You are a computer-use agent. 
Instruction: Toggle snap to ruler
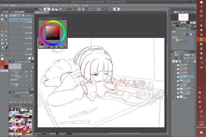[103, 9]
